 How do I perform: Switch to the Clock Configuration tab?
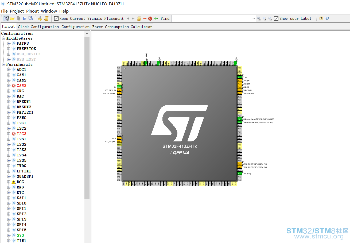(38, 27)
